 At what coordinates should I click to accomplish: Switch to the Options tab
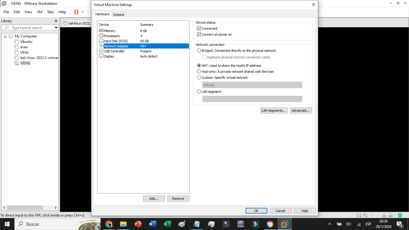point(119,15)
